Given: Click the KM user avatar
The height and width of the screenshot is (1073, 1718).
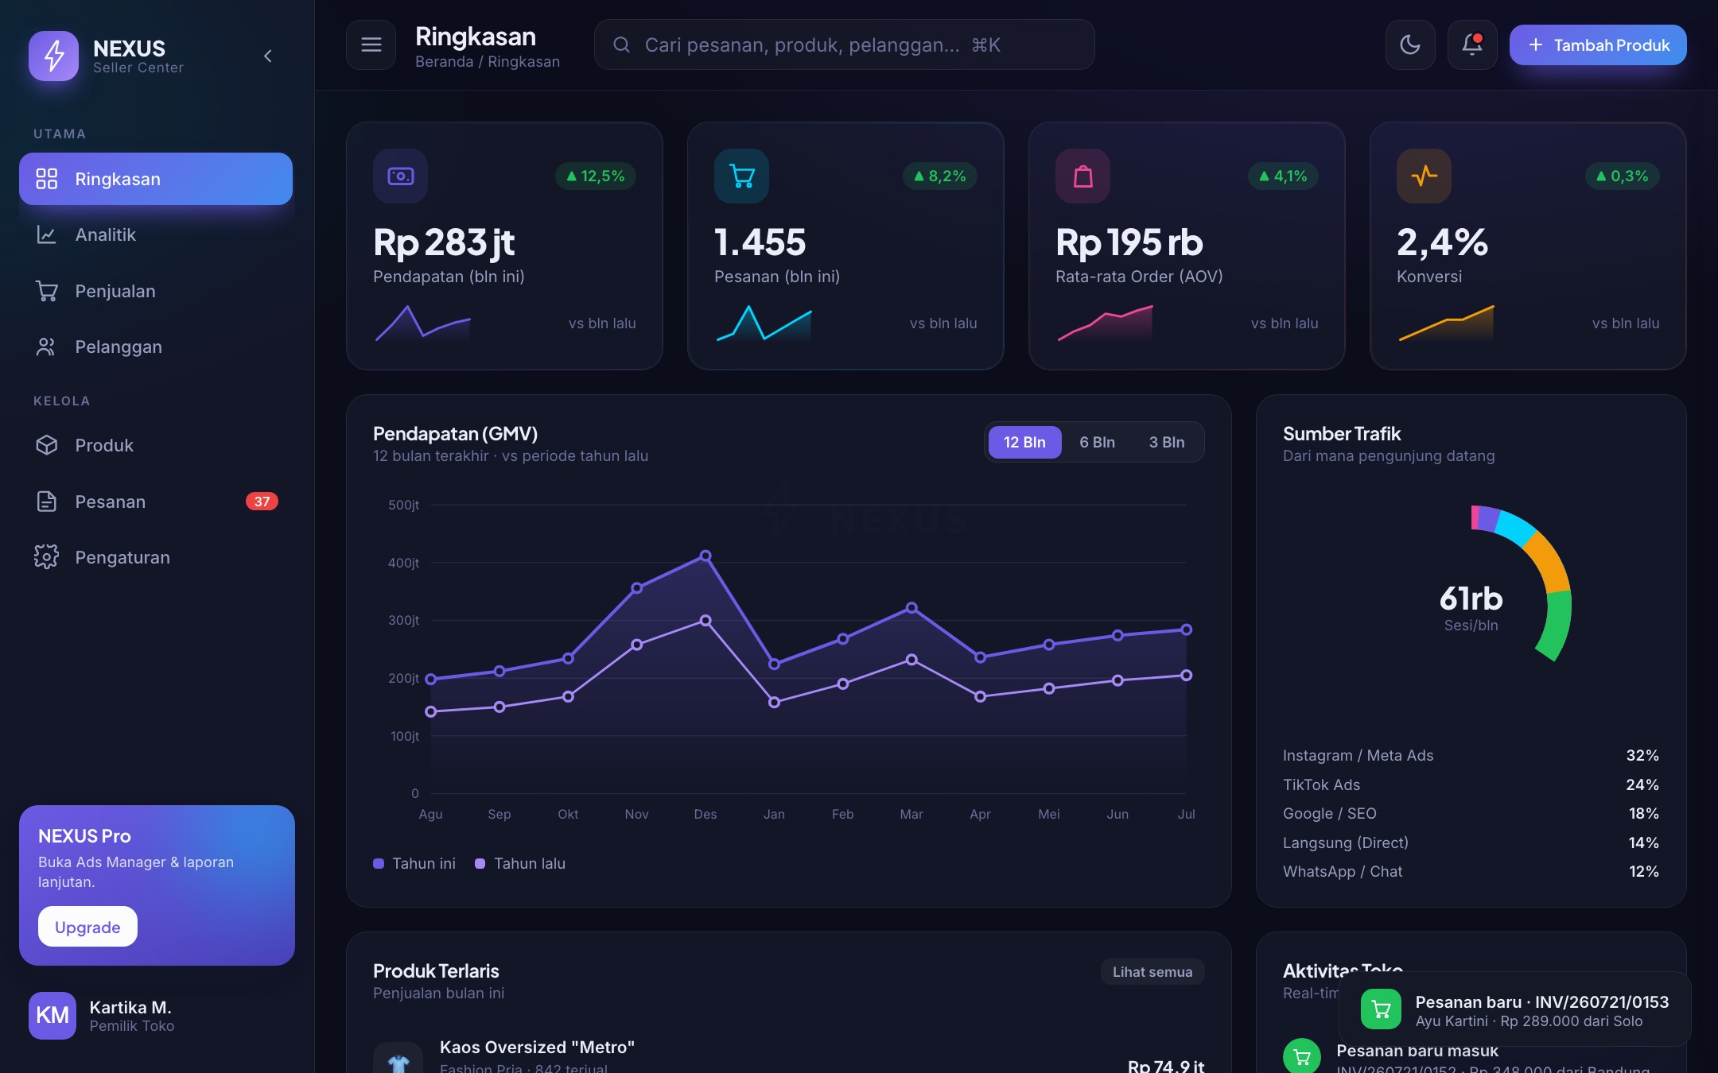Looking at the screenshot, I should pos(52,1015).
